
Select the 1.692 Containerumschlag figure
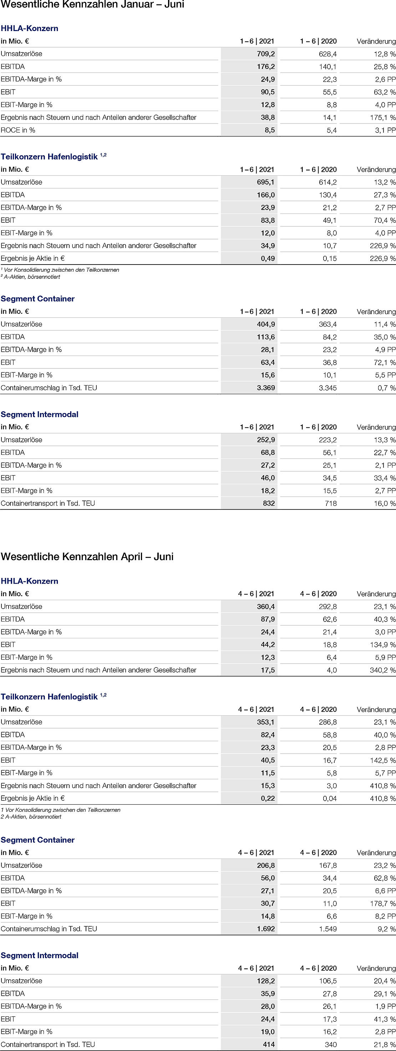[x=265, y=929]
